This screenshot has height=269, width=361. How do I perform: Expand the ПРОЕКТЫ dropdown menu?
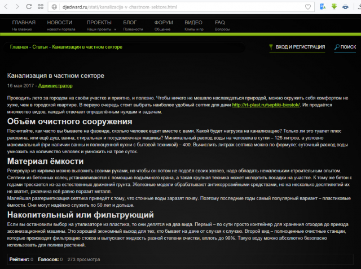pos(101,25)
